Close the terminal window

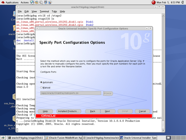tap(163, 7)
